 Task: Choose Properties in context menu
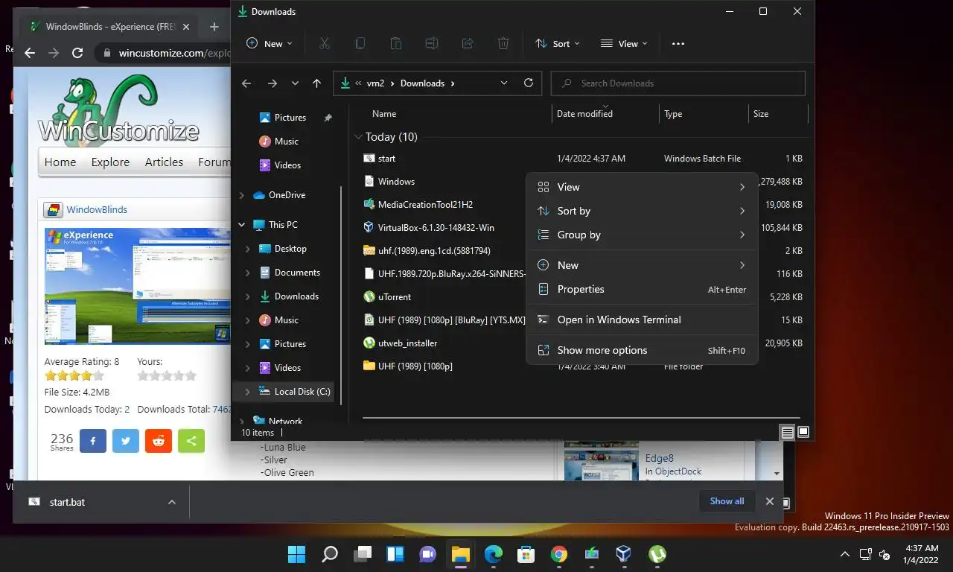642,289
